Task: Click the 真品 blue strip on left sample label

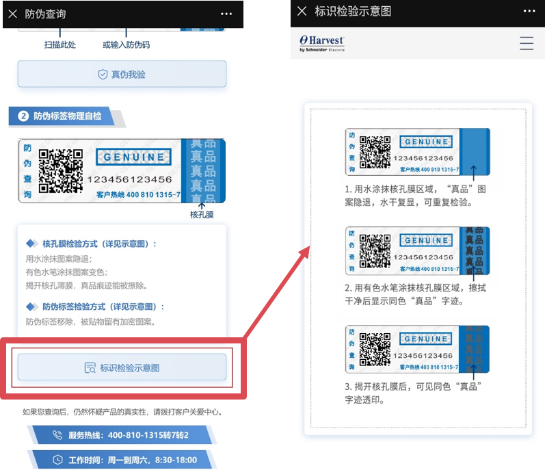Action: pos(203,170)
